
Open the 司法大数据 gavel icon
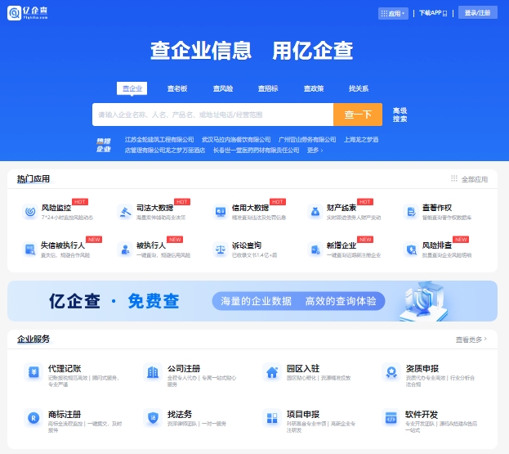click(x=125, y=212)
